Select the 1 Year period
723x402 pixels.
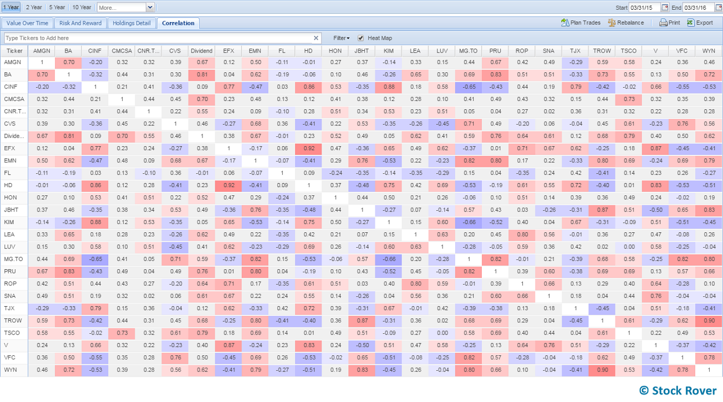[x=11, y=8]
